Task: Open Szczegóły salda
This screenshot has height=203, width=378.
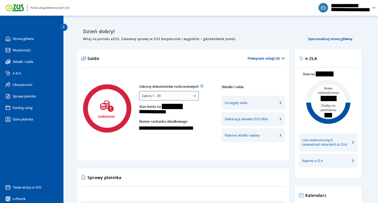Action: (x=253, y=103)
